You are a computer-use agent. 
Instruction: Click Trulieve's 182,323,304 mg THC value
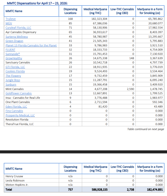click(99, 19)
